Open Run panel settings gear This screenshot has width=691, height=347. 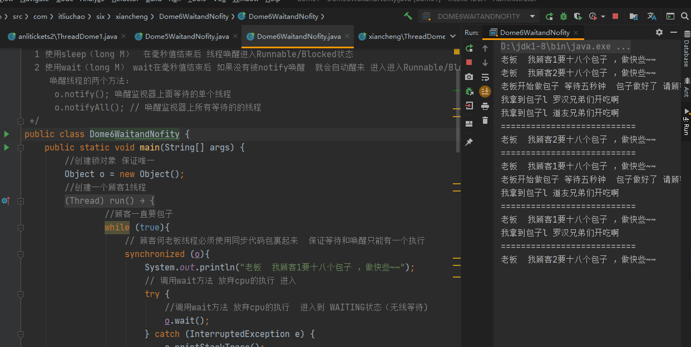click(x=659, y=32)
